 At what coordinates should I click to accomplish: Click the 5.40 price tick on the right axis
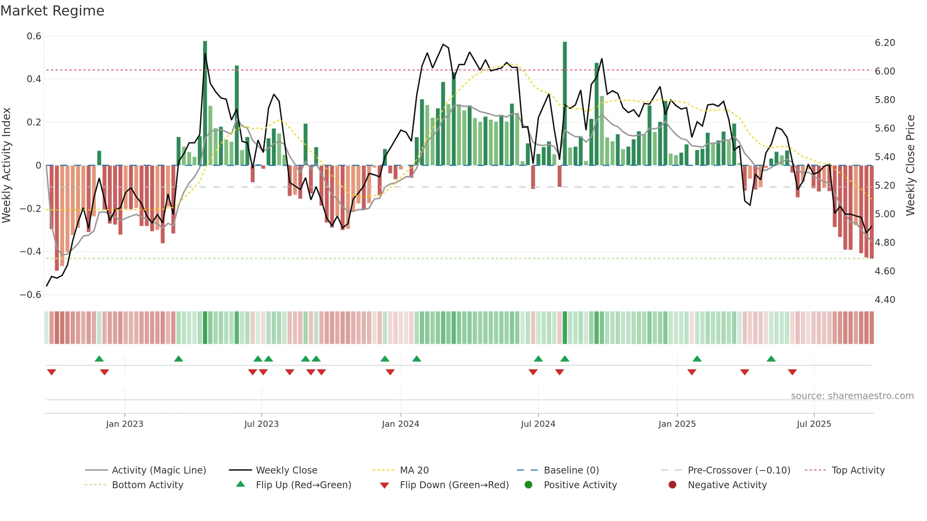(885, 157)
